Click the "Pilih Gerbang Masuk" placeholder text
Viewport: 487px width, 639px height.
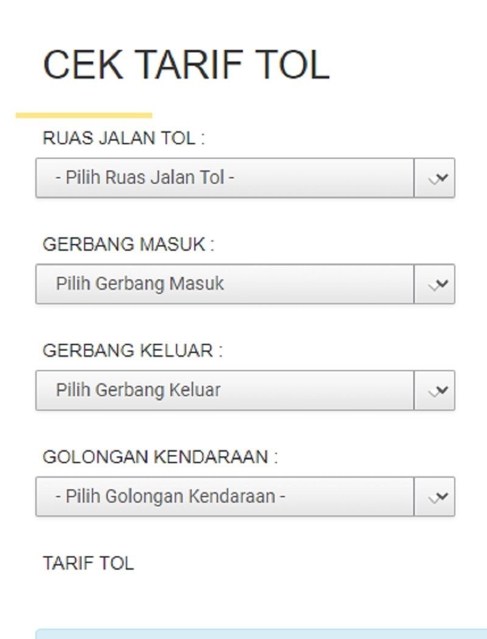140,284
